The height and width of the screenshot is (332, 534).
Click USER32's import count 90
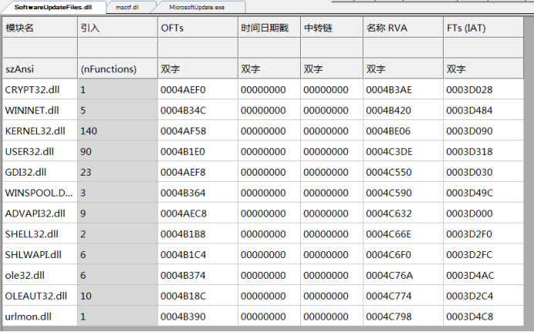[x=117, y=152]
